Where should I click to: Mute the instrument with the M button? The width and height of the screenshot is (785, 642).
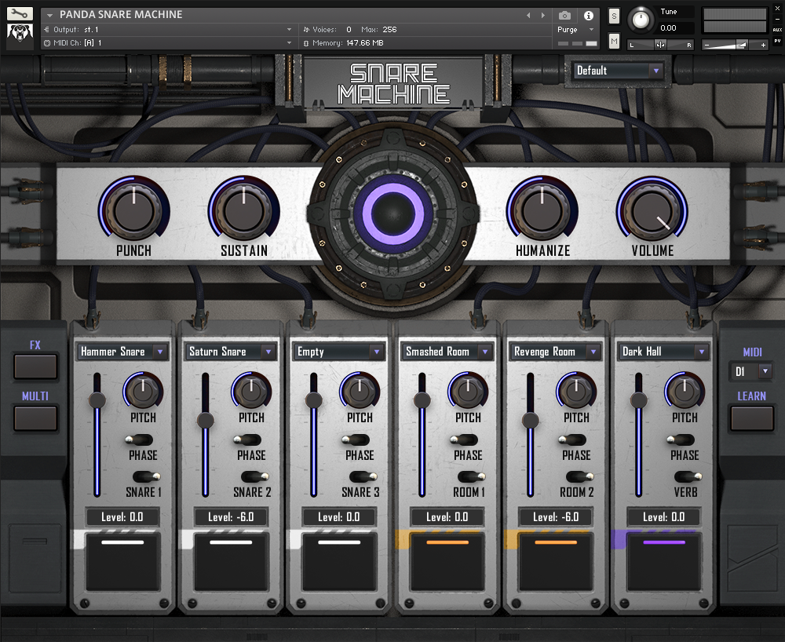(614, 41)
